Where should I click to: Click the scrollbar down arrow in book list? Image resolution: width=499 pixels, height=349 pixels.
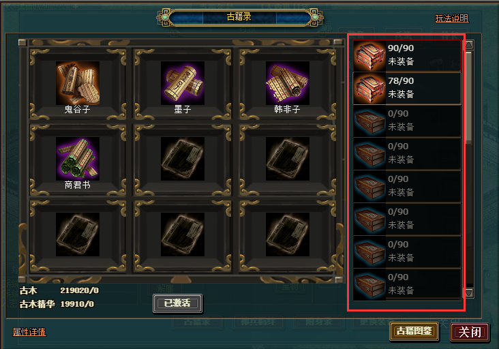pos(469,293)
